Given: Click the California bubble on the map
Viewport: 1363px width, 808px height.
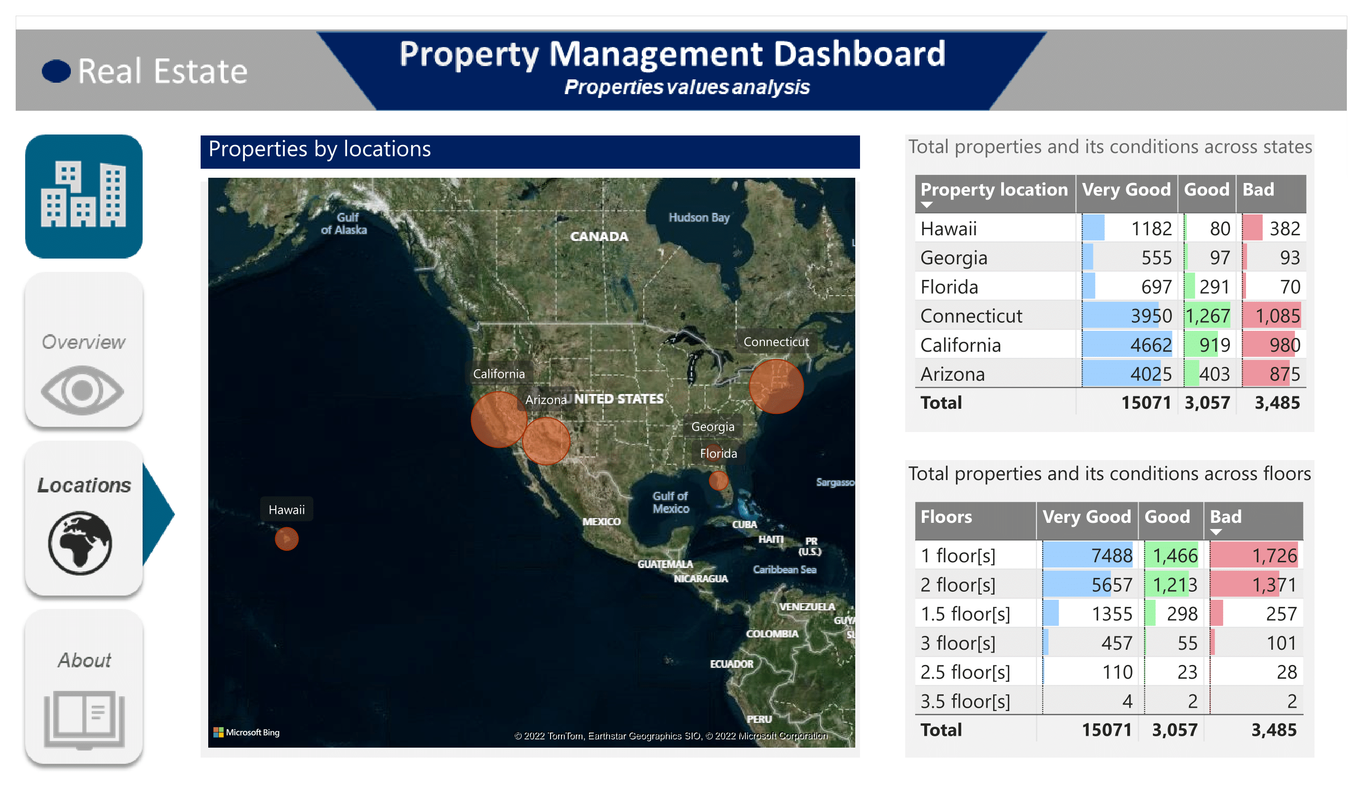Looking at the screenshot, I should [499, 419].
